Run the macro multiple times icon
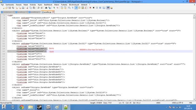Screen dimensions: 196x110 [100, 8]
